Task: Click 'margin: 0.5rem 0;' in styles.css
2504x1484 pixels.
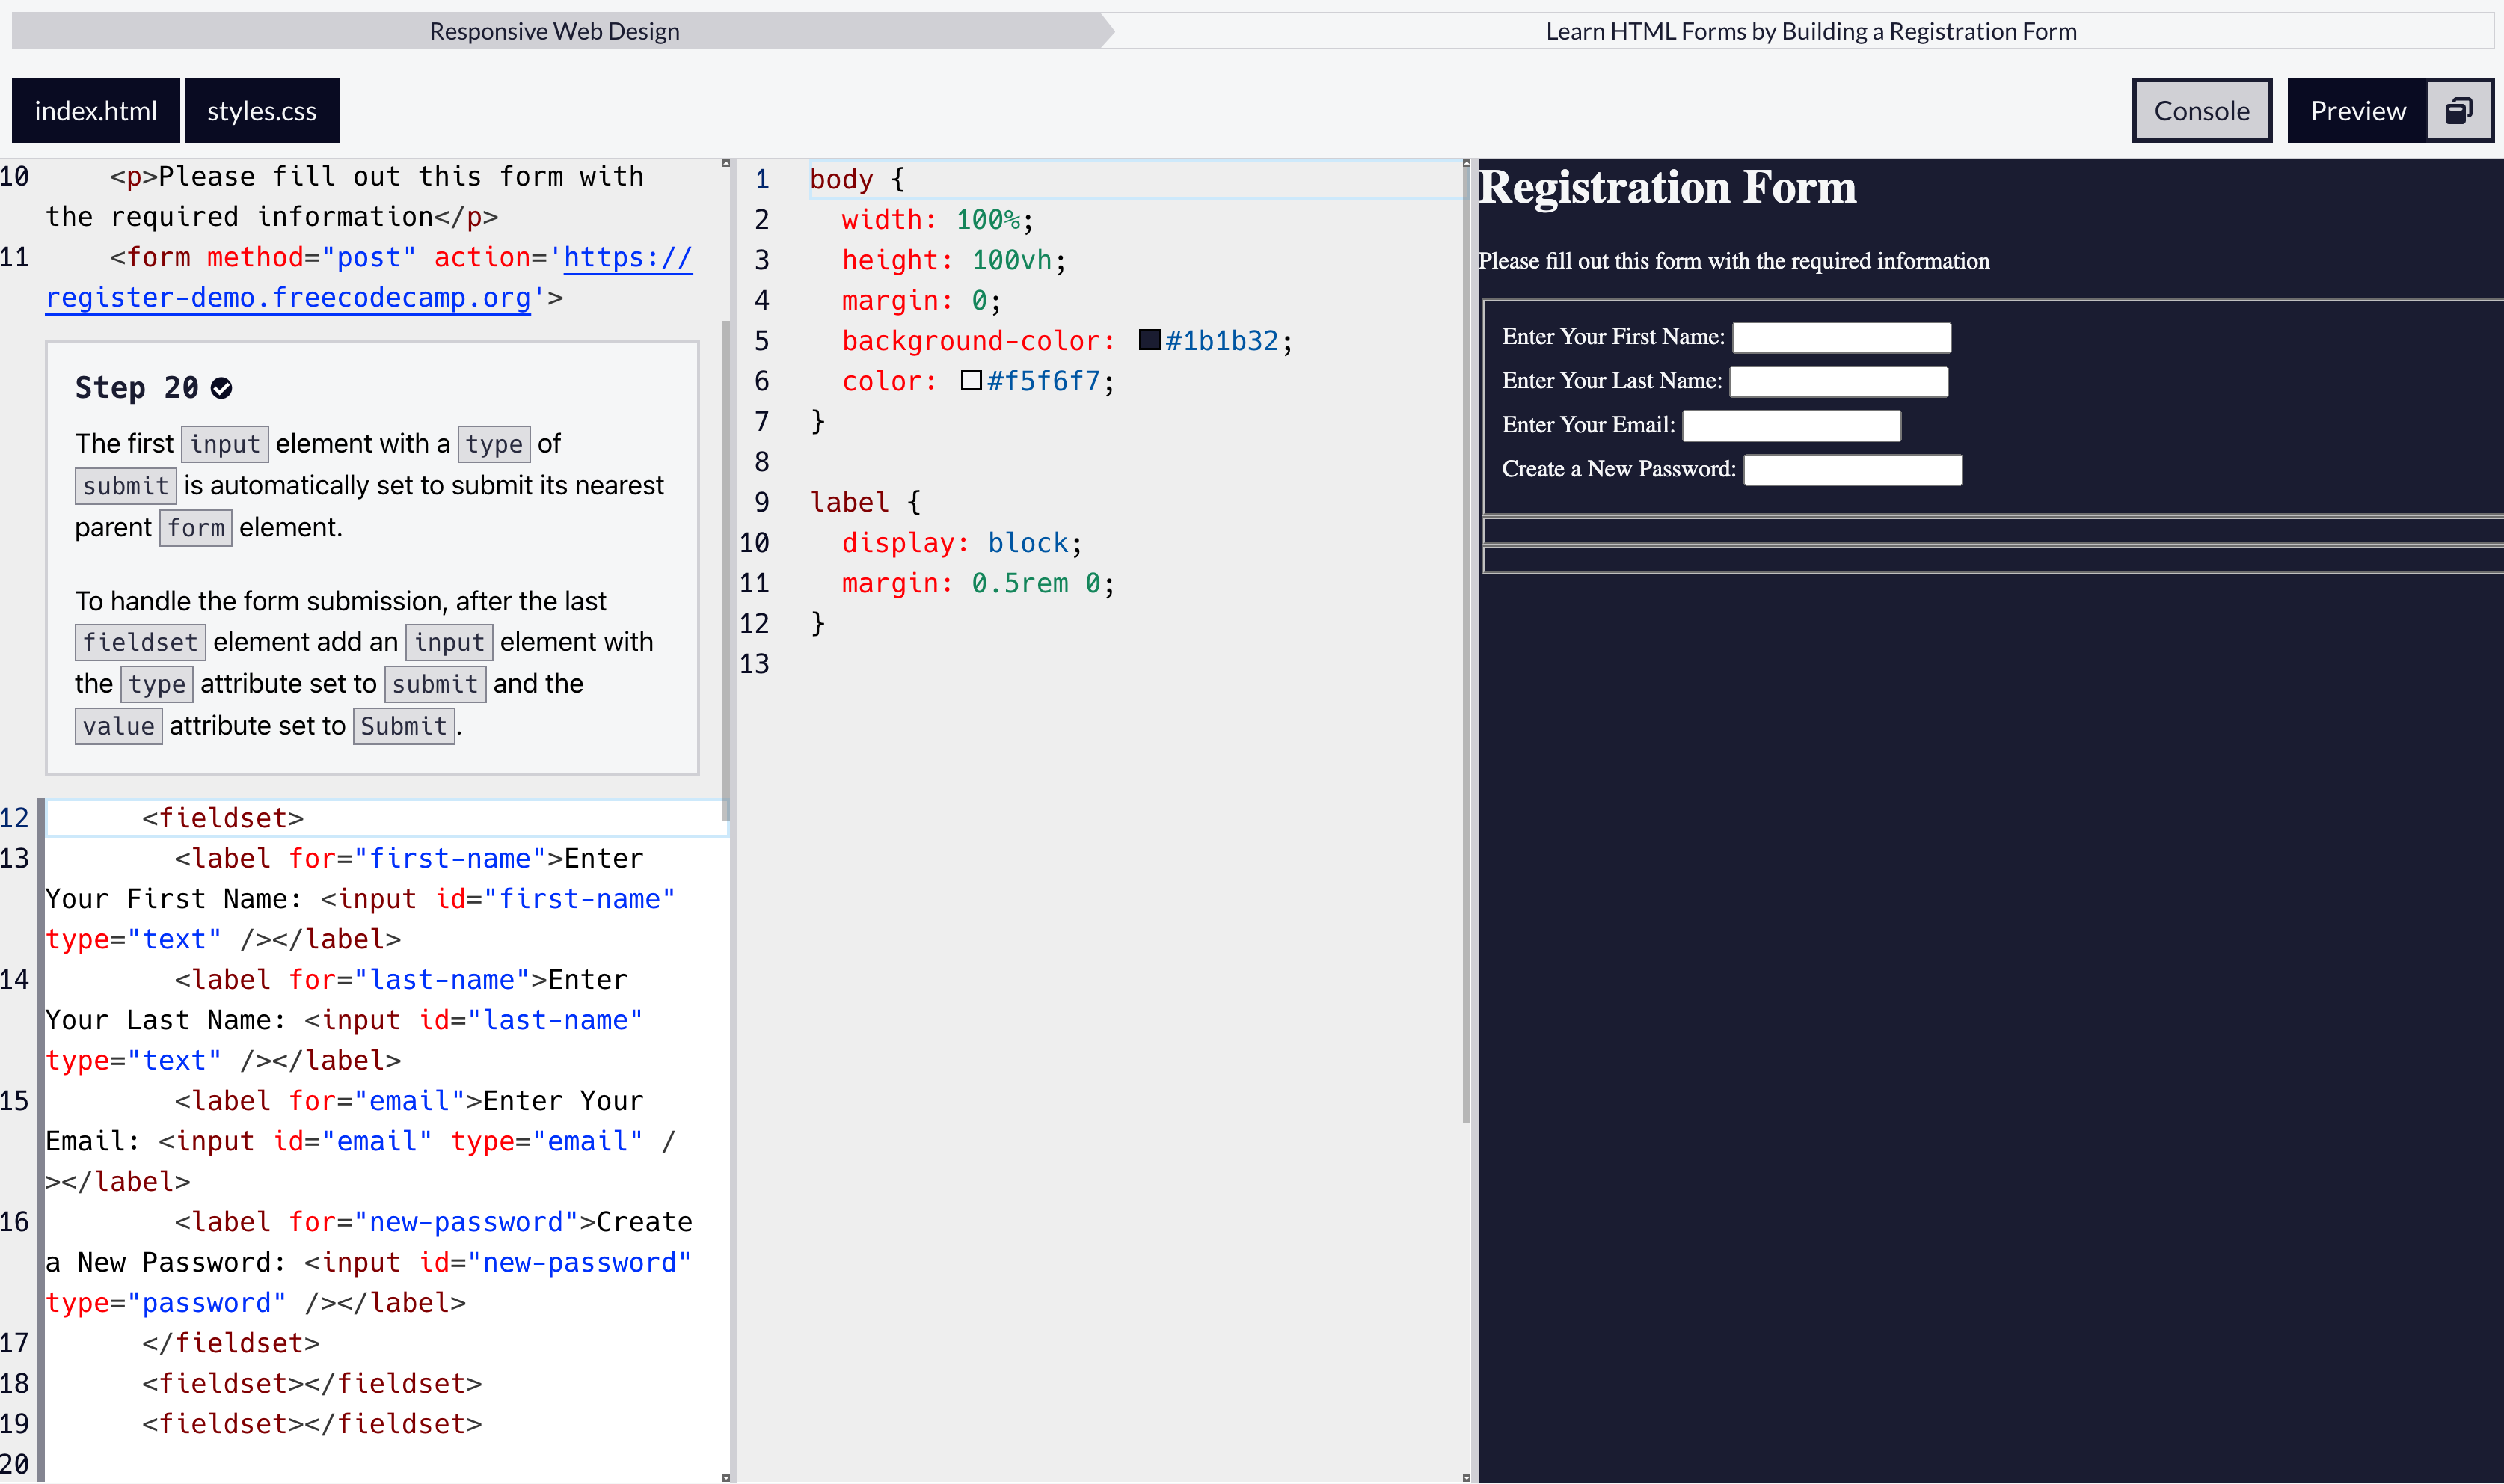Action: point(978,583)
